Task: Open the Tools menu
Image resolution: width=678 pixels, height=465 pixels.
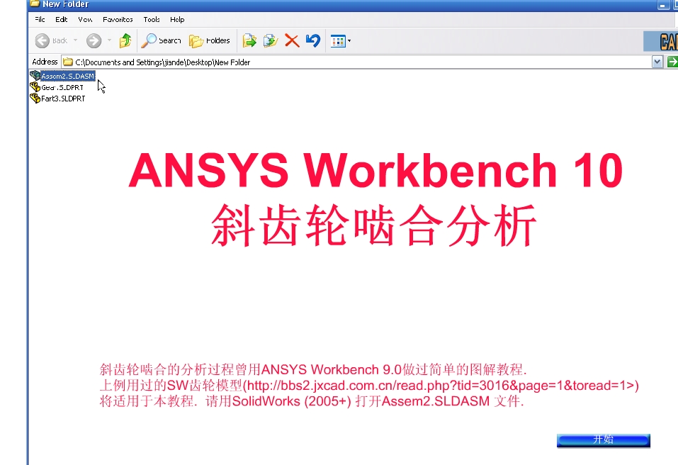Action: pos(151,19)
